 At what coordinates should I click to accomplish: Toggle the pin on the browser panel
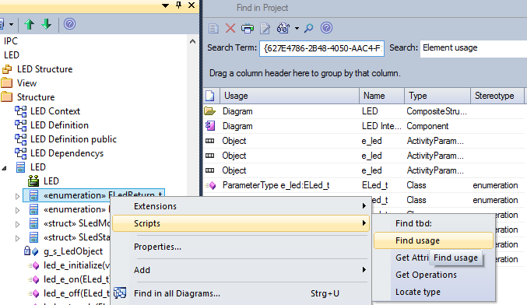(x=179, y=5)
